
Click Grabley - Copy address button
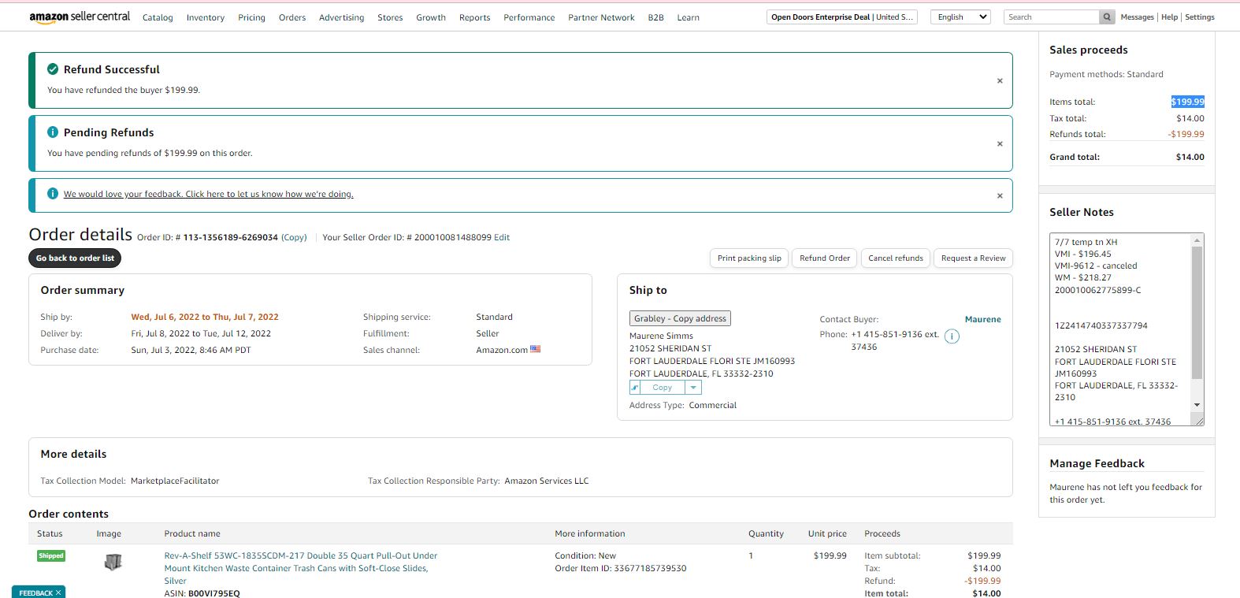click(x=680, y=318)
